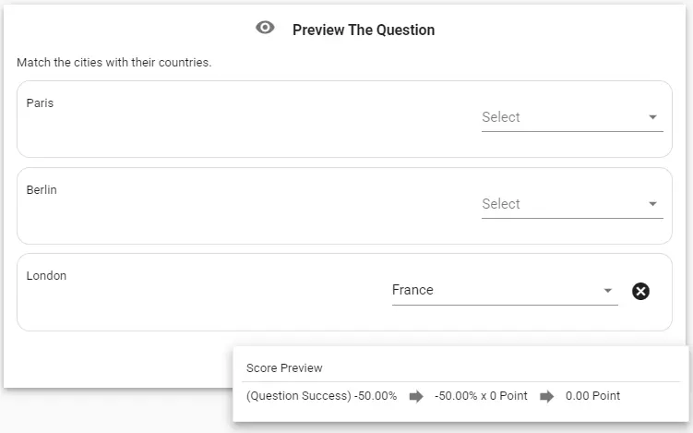Image resolution: width=693 pixels, height=433 pixels.
Task: Click the Score Preview heading
Action: 284,368
